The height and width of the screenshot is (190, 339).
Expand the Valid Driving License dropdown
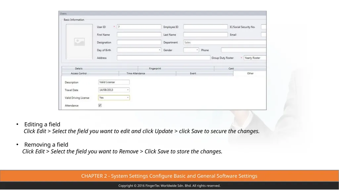(114, 97)
